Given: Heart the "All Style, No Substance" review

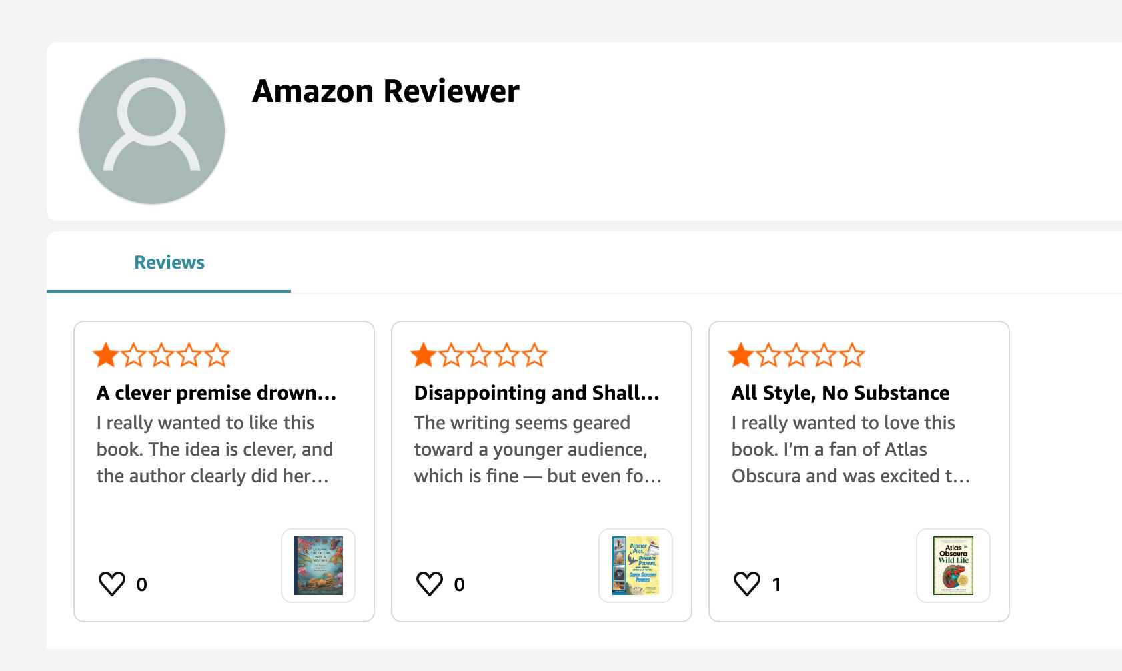Looking at the screenshot, I should 747,584.
